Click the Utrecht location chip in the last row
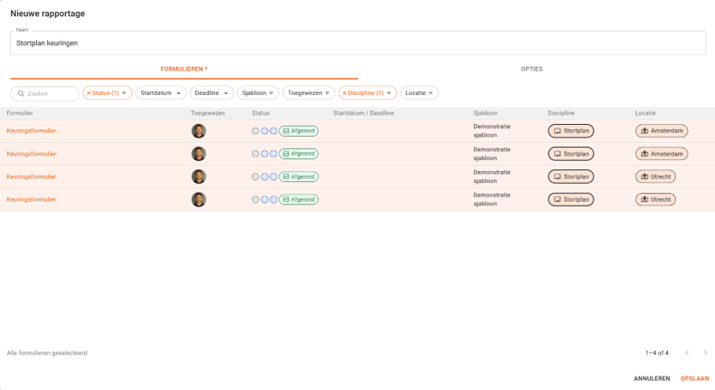The height and width of the screenshot is (390, 715). click(655, 199)
